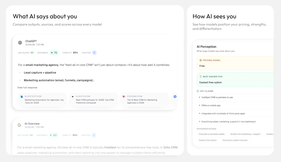This screenshot has width=281, height=162.
Task: Open the Klaviyo Best CRM software source card
Action: click(93, 100)
